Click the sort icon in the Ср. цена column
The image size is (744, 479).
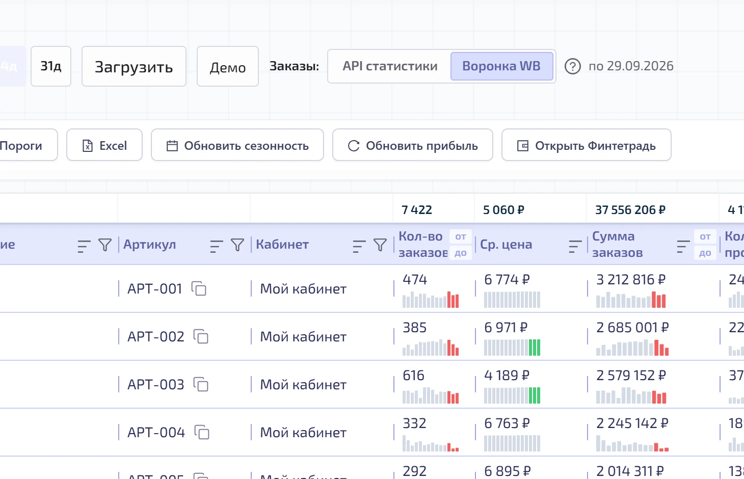click(575, 246)
